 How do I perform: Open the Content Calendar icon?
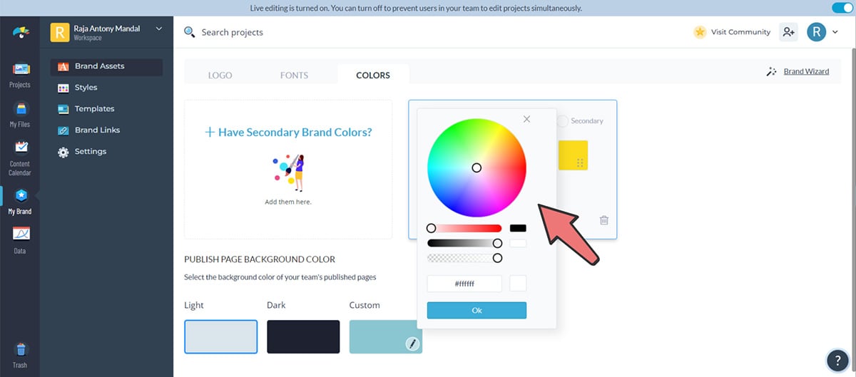tap(20, 157)
